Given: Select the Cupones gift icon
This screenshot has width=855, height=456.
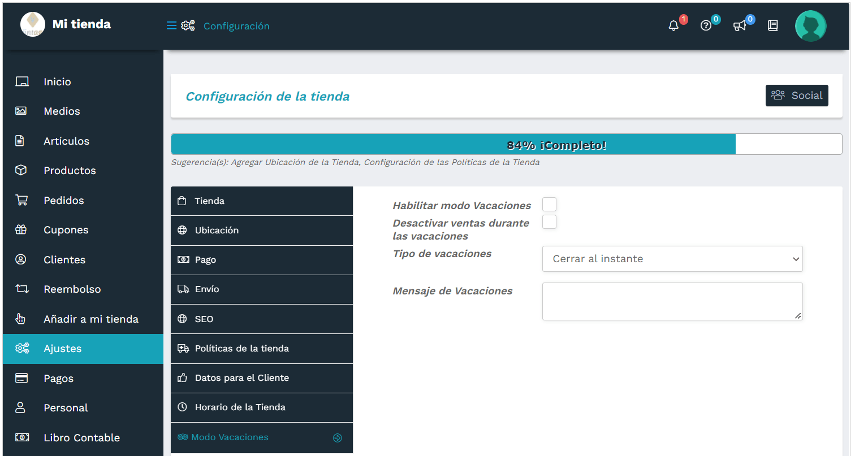Looking at the screenshot, I should [21, 229].
